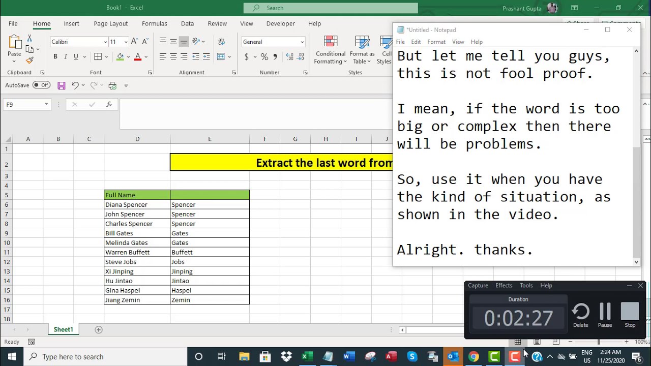Click Align Left icon
The width and height of the screenshot is (651, 366).
point(163,56)
